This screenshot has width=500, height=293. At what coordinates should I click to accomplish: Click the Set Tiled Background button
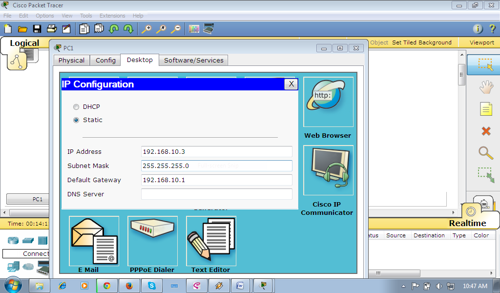click(421, 42)
